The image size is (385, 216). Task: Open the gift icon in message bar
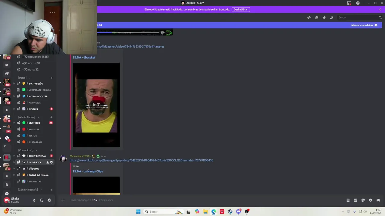tap(348, 200)
